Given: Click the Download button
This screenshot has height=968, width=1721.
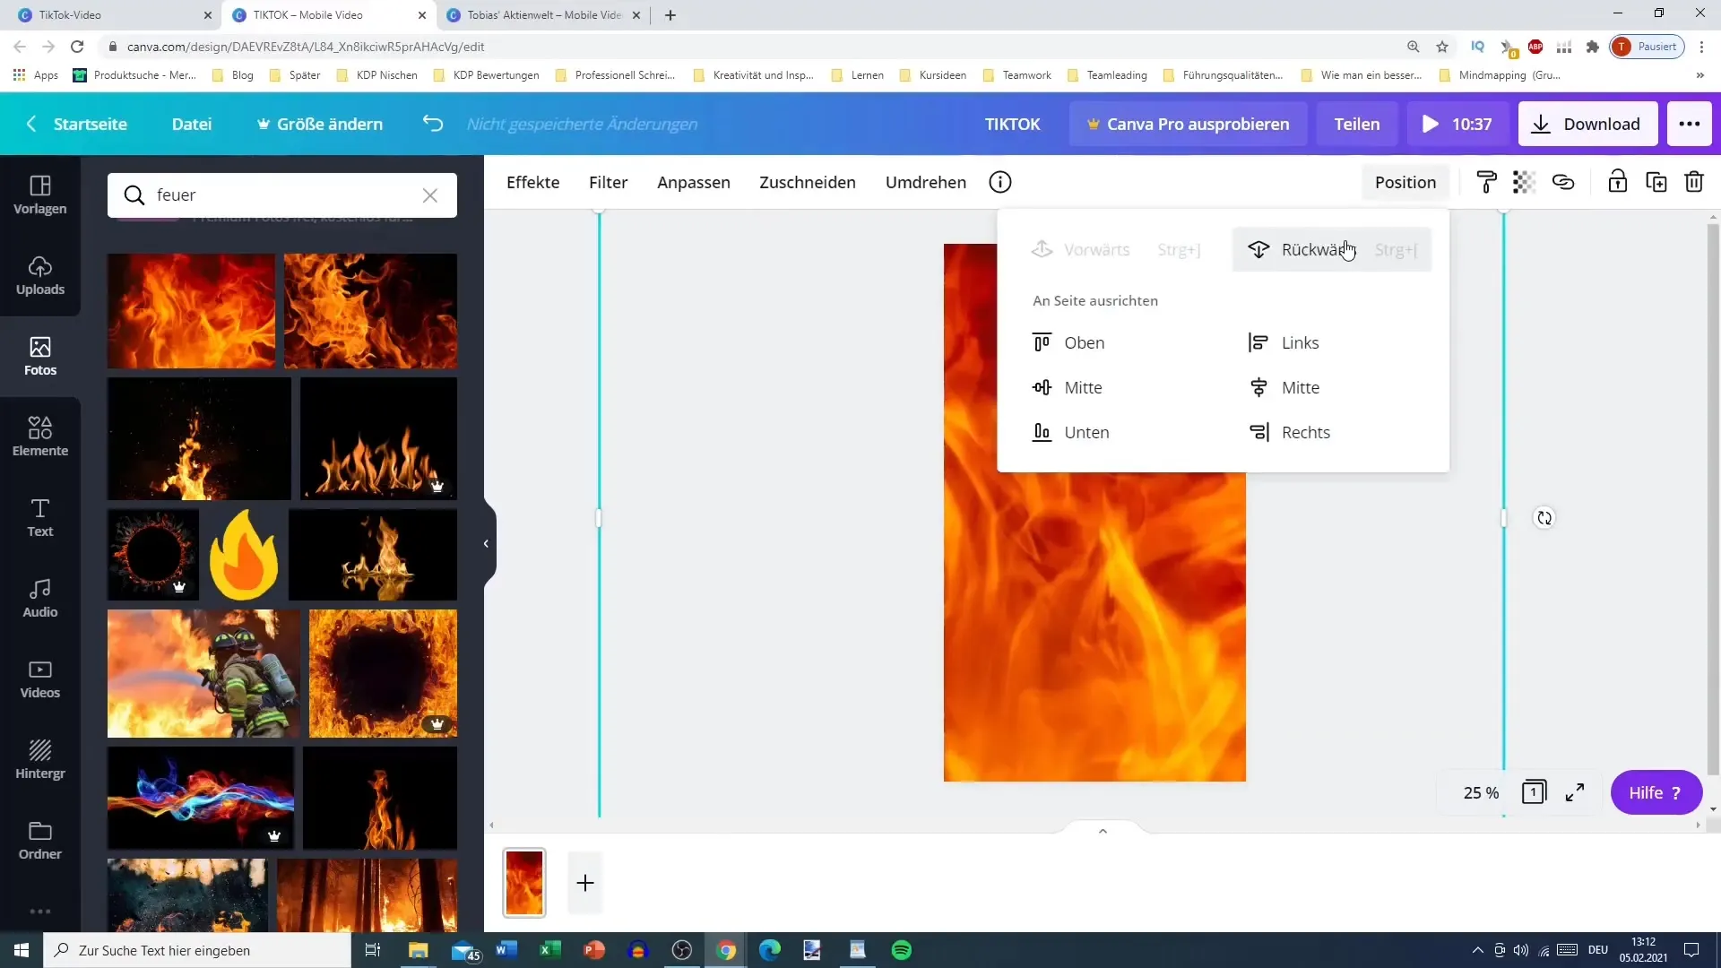Looking at the screenshot, I should [x=1587, y=124].
